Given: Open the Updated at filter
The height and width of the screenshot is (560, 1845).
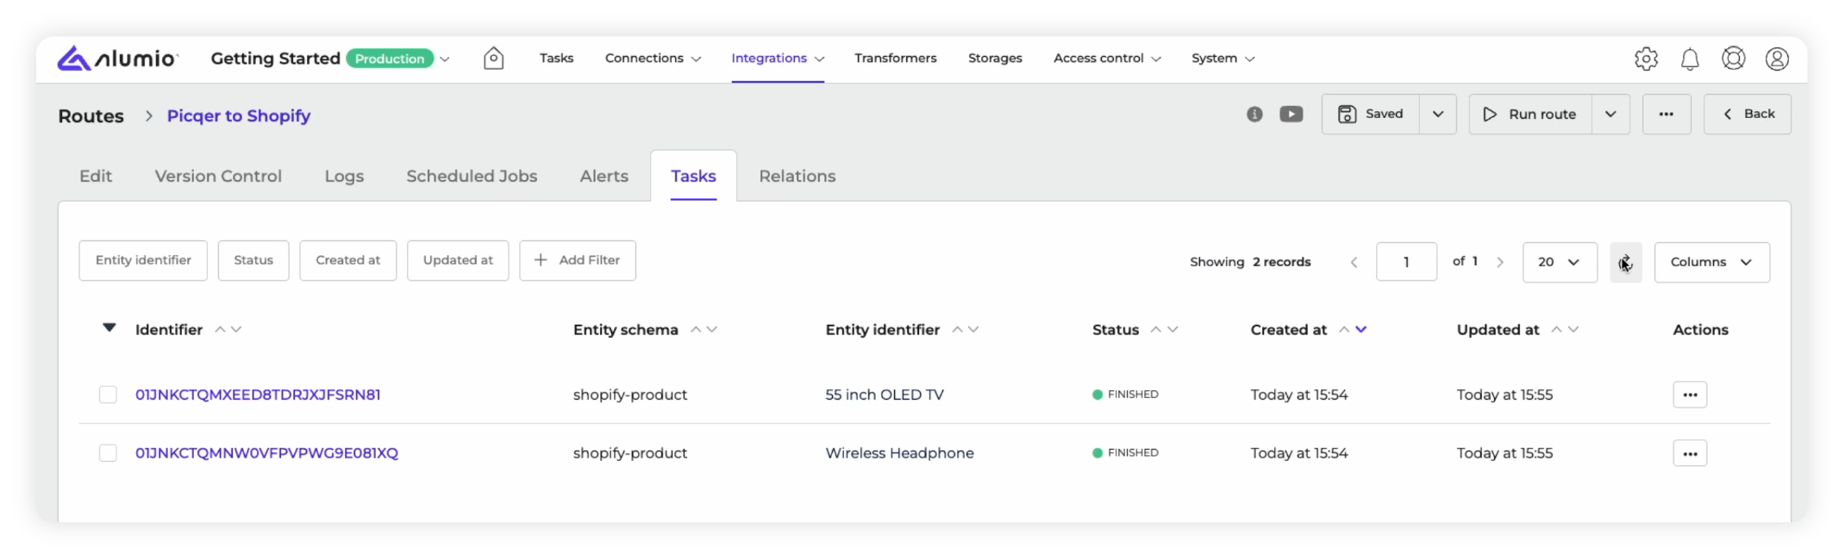Looking at the screenshot, I should click(x=458, y=260).
